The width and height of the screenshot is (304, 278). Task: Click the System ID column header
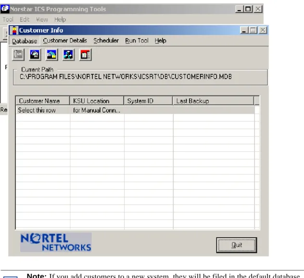tap(148, 101)
